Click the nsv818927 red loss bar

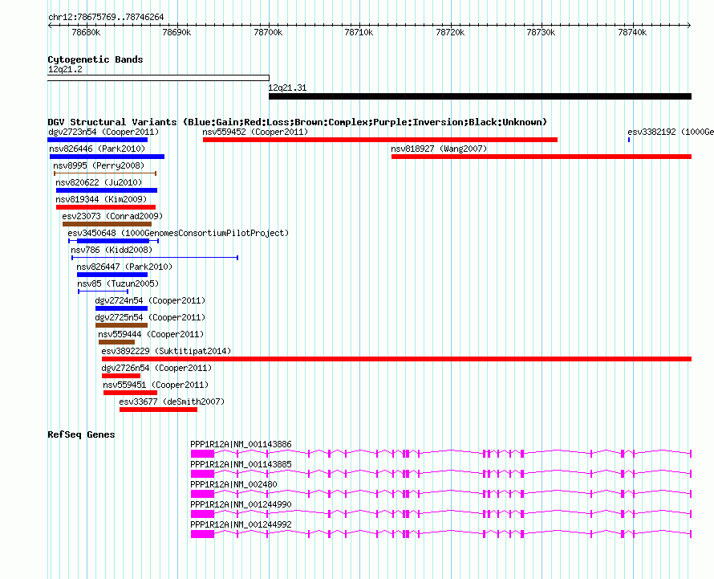542,157
